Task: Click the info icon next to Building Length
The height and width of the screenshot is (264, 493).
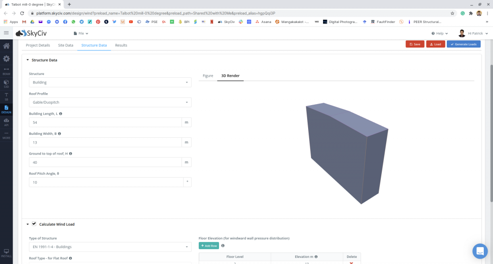Action: [60, 114]
